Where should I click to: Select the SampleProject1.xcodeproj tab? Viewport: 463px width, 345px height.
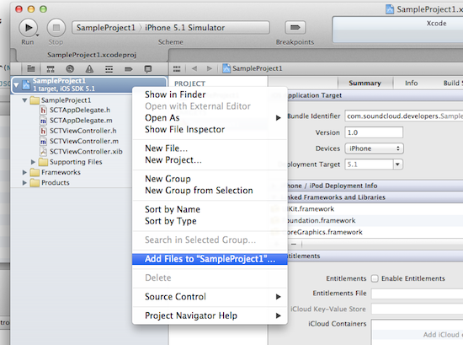point(92,55)
